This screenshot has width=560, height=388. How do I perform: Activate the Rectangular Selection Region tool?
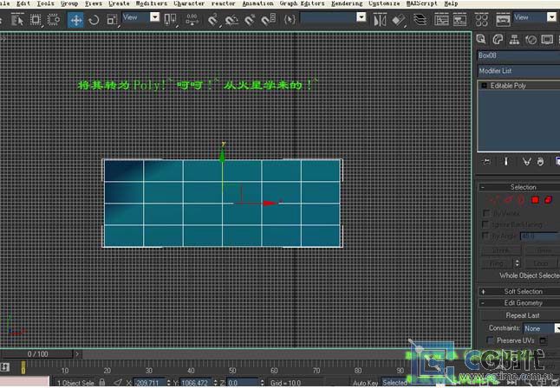point(36,20)
